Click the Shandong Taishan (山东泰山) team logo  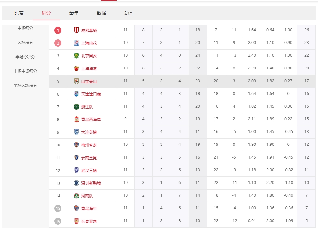coord(76,81)
